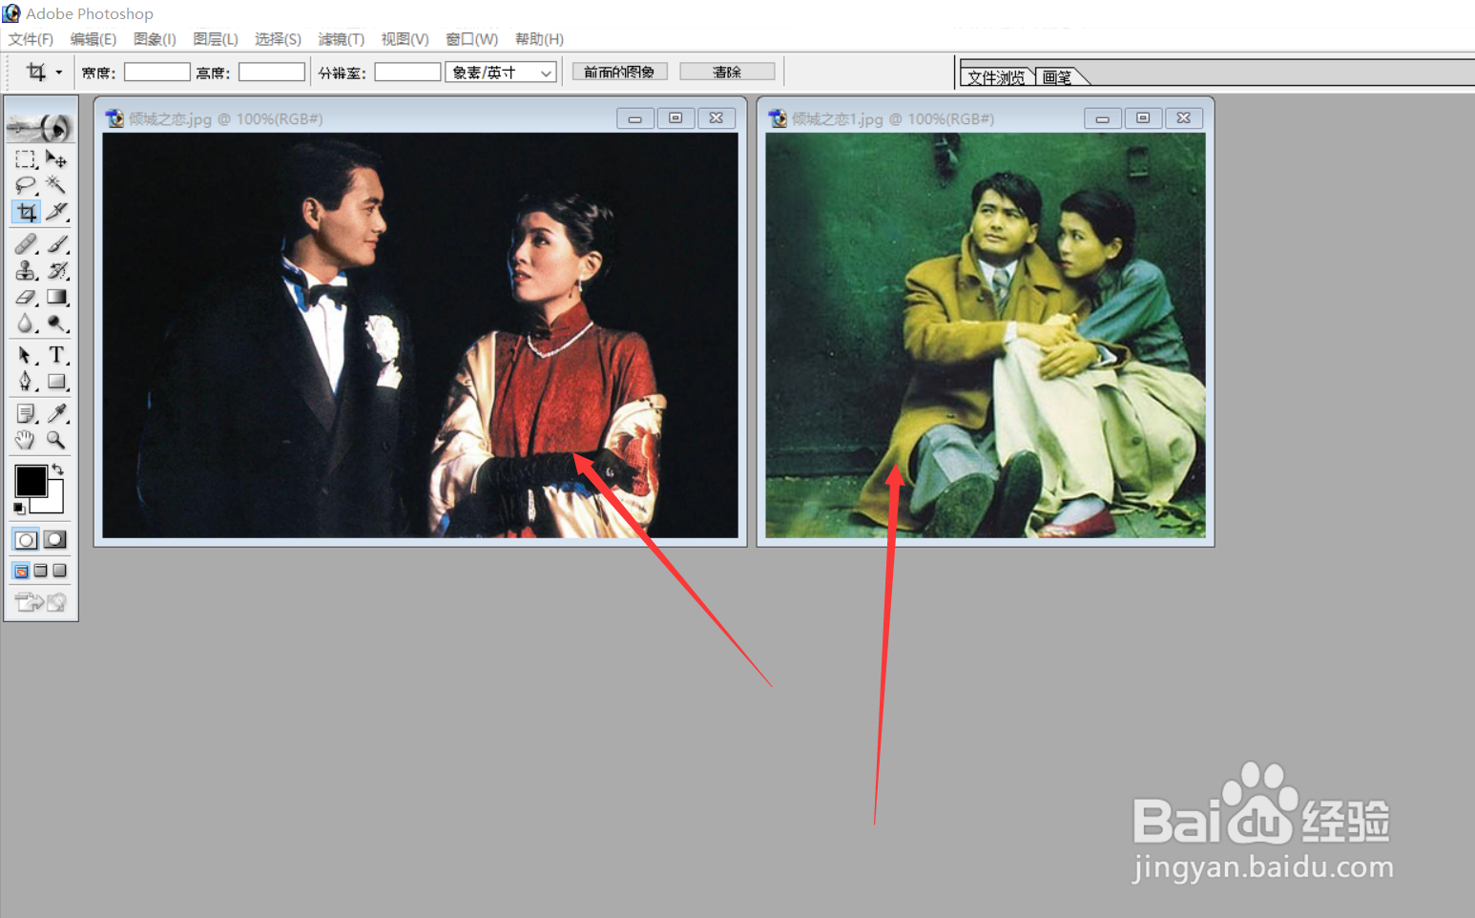This screenshot has height=918, width=1475.
Task: Open the 文件(F) menu
Action: click(x=31, y=39)
